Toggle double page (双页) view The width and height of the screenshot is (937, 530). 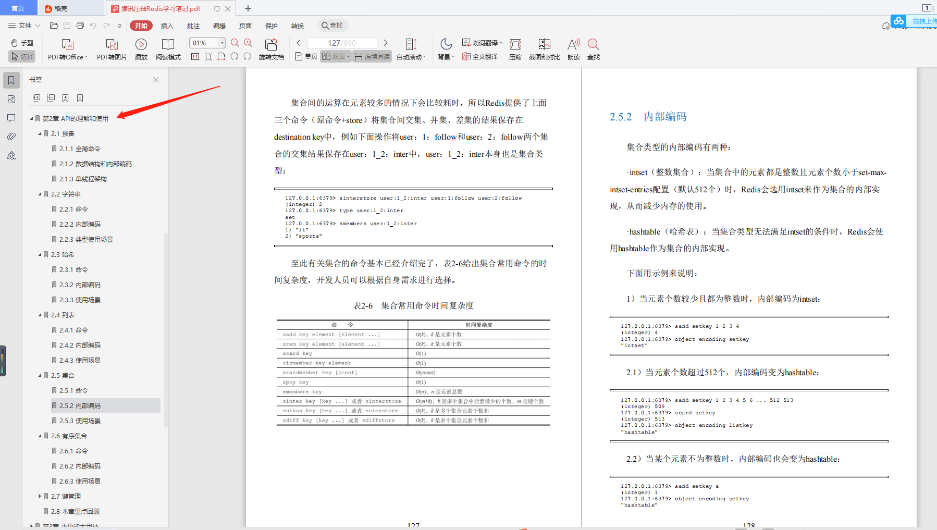pyautogui.click(x=336, y=56)
